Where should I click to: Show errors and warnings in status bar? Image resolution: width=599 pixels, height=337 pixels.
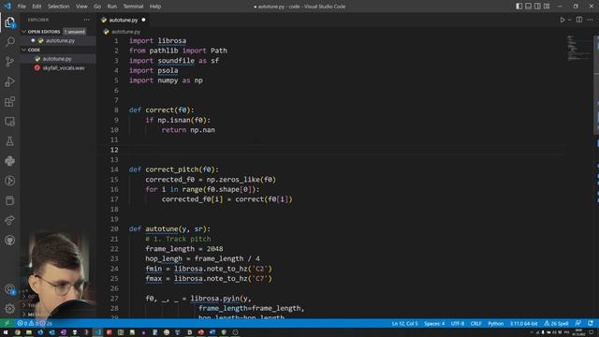[x=34, y=323]
